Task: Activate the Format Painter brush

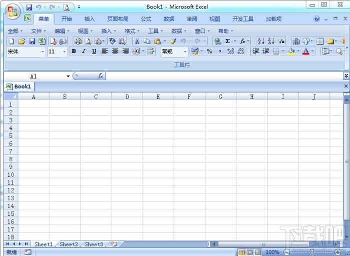Action: tap(173, 41)
